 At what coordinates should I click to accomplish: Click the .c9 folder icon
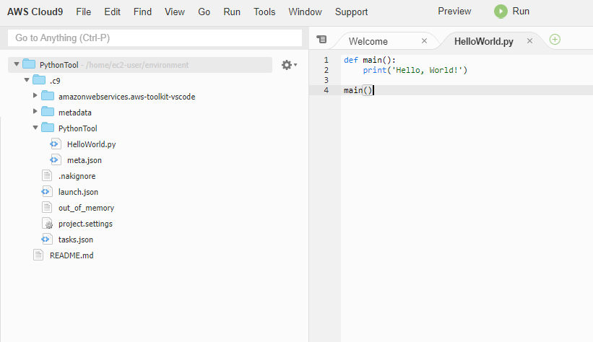click(x=39, y=80)
